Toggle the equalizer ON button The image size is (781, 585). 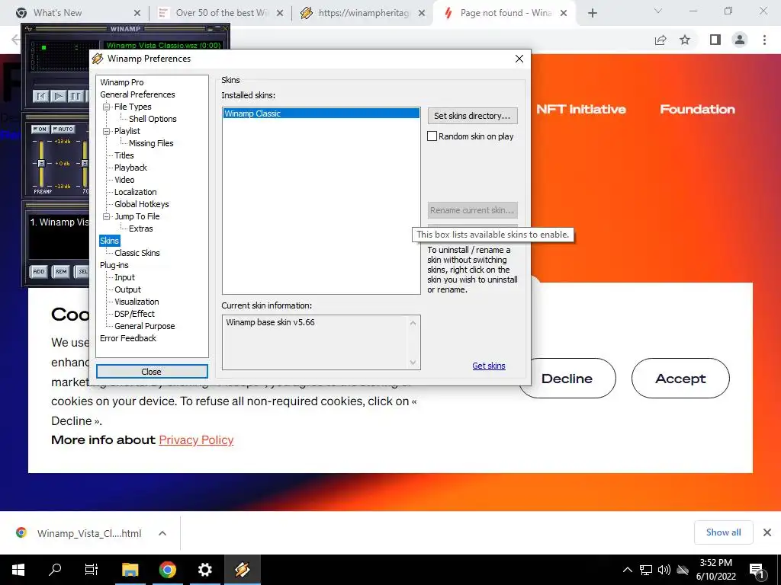[40, 129]
